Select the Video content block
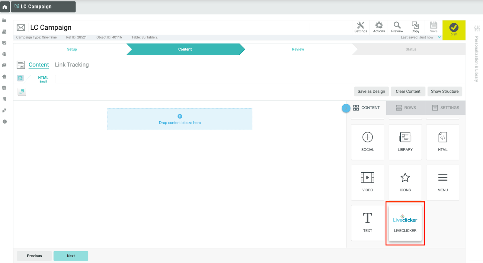 (367, 182)
